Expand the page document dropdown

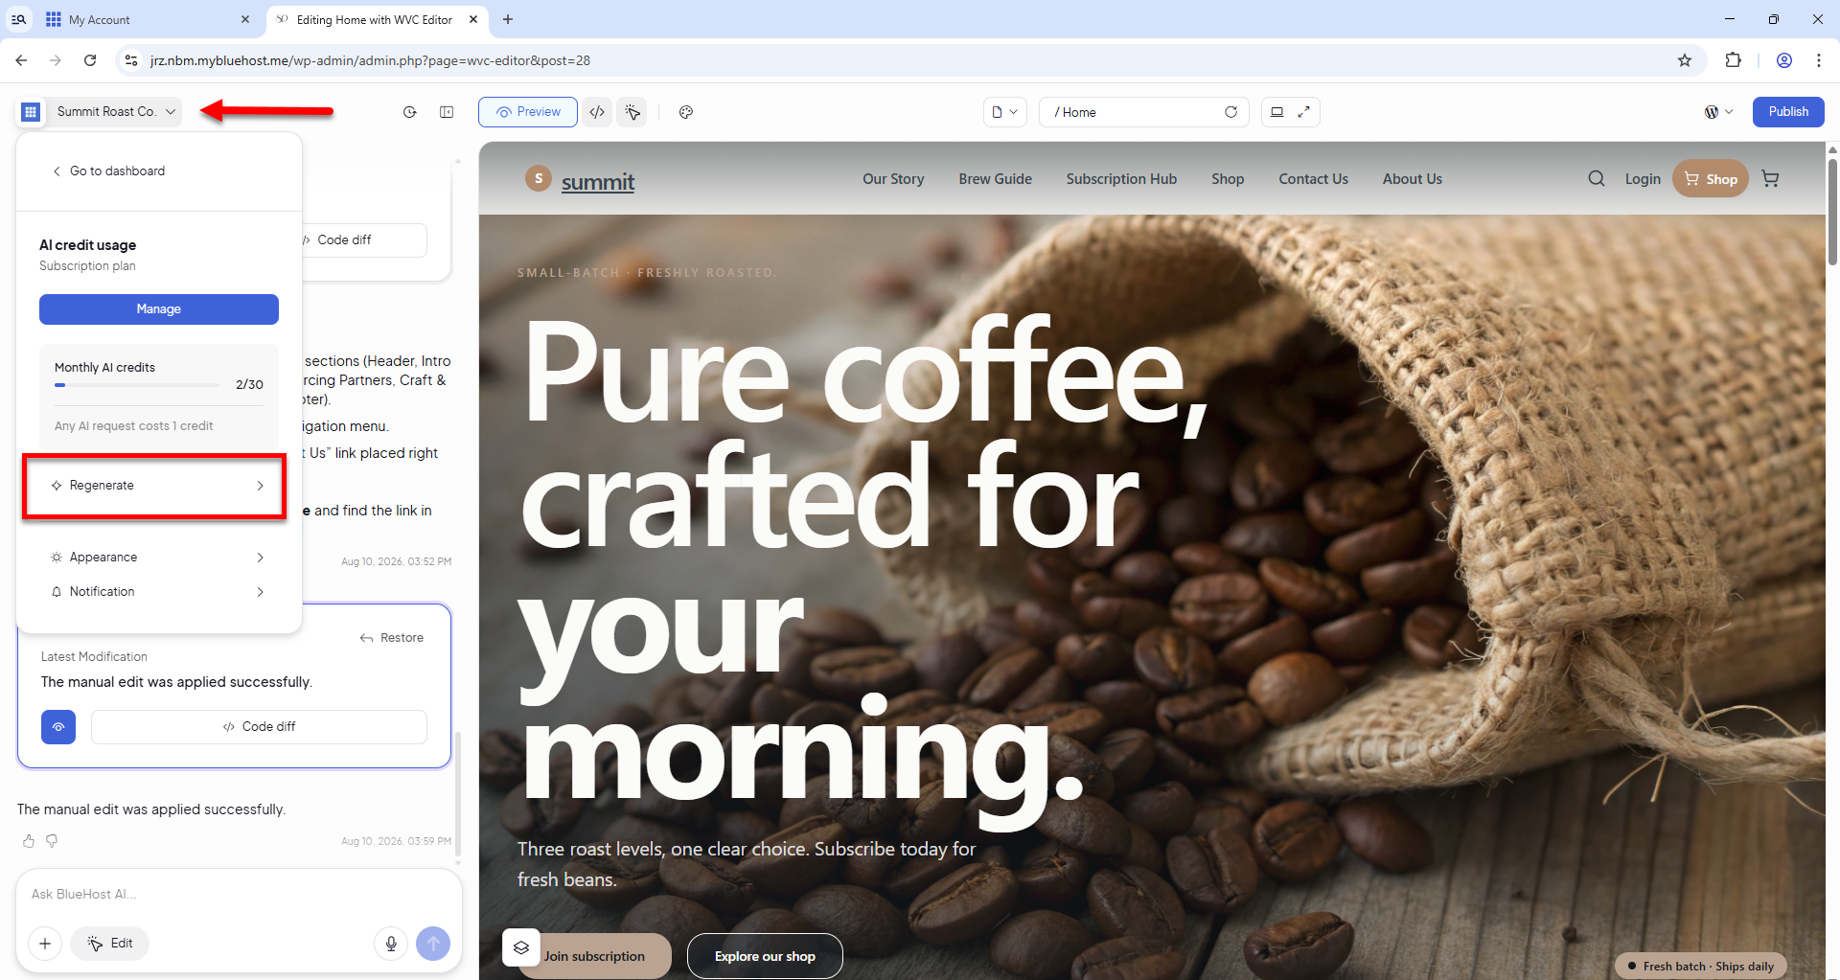pos(1005,112)
